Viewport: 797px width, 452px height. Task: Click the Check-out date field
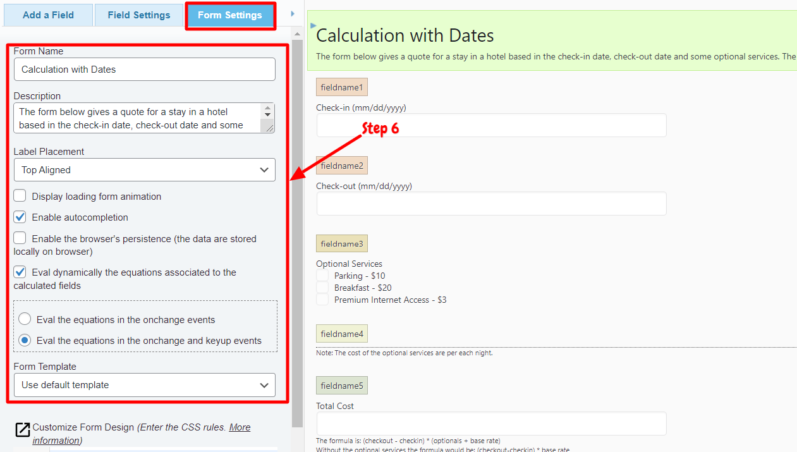(x=492, y=204)
